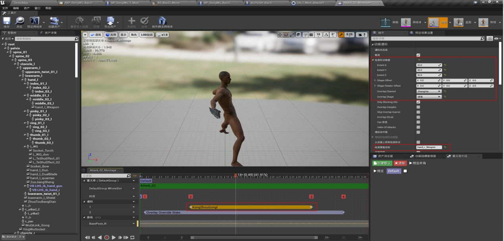Open the 文件 (File) menu
The width and height of the screenshot is (504, 241).
tap(5, 8)
